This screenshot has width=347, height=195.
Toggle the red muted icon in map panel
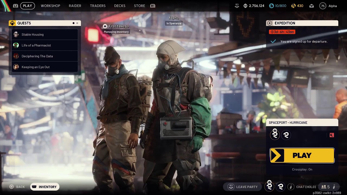pyautogui.click(x=332, y=135)
